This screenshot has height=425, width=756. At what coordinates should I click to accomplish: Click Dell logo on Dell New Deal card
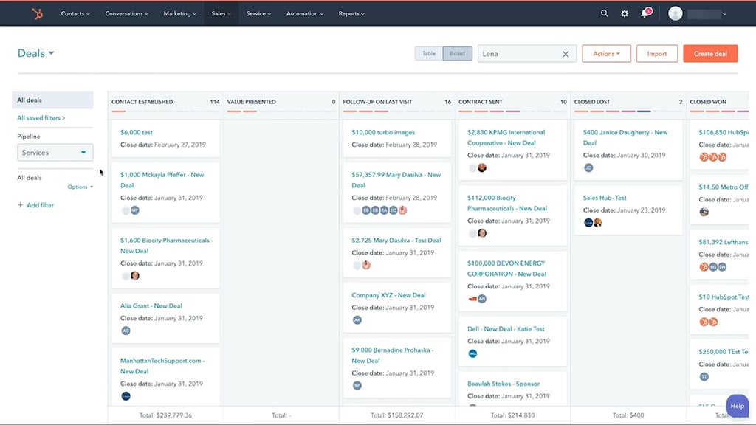click(473, 353)
